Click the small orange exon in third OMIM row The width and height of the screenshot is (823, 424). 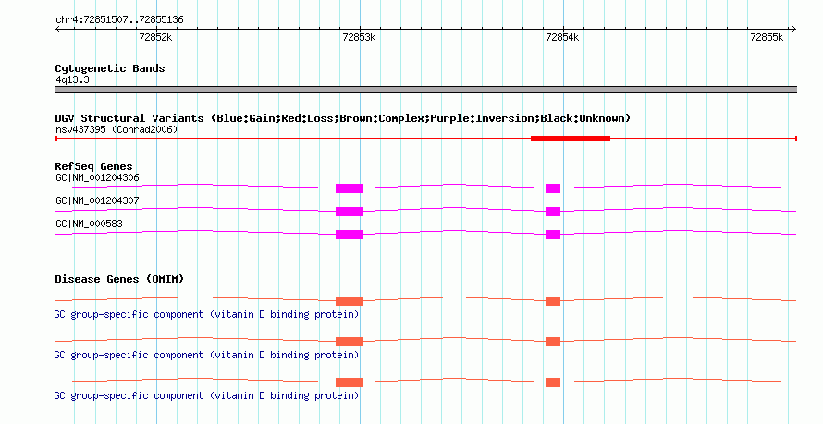tap(553, 382)
